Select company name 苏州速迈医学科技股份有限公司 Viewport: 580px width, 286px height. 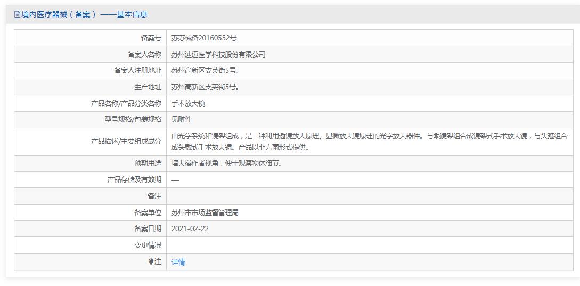[x=218, y=54]
